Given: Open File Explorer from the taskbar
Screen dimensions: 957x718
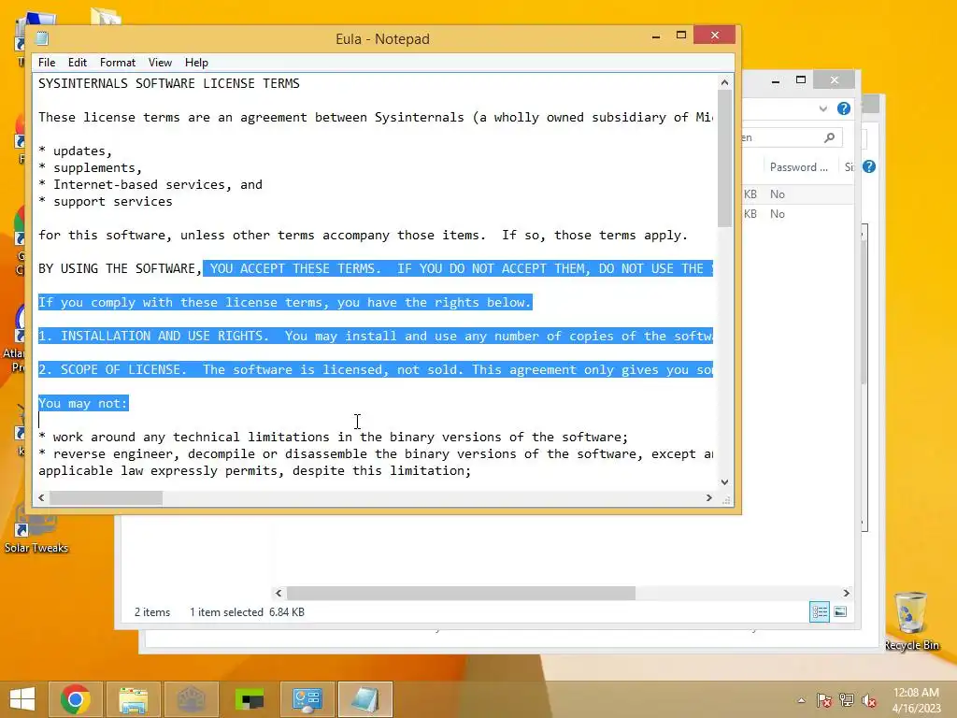Looking at the screenshot, I should pyautogui.click(x=133, y=699).
